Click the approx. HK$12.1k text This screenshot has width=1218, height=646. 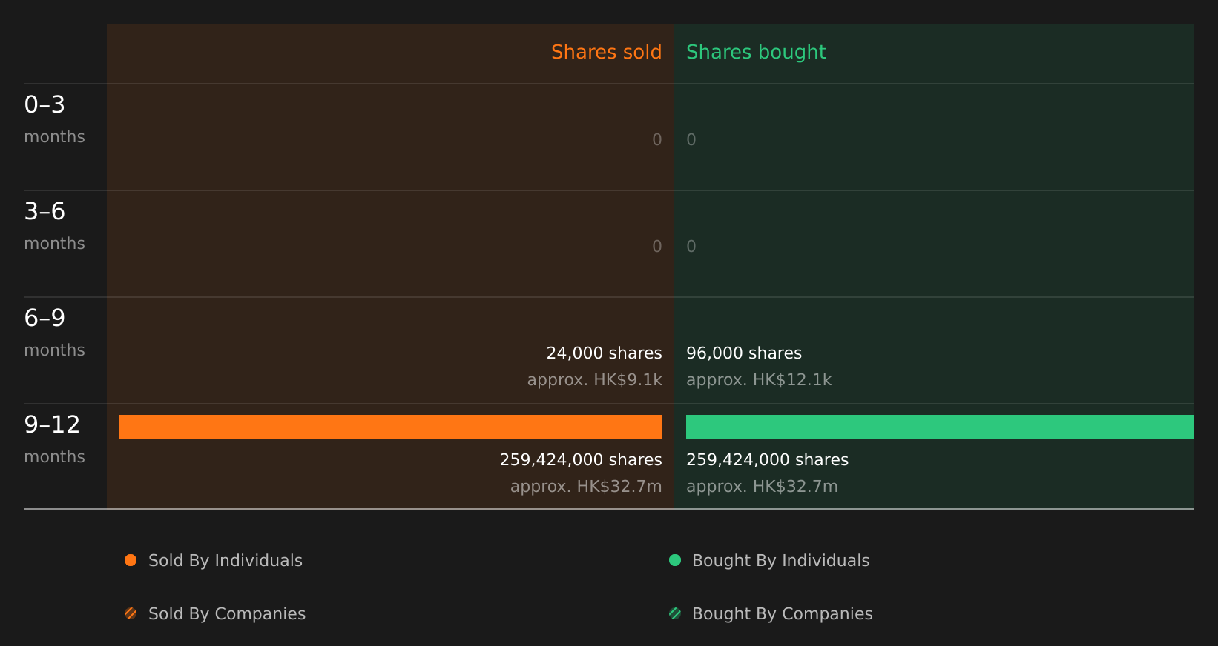(759, 380)
